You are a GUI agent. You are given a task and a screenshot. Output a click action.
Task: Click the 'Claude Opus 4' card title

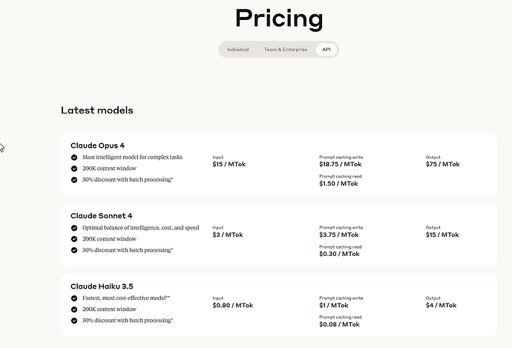(x=98, y=145)
